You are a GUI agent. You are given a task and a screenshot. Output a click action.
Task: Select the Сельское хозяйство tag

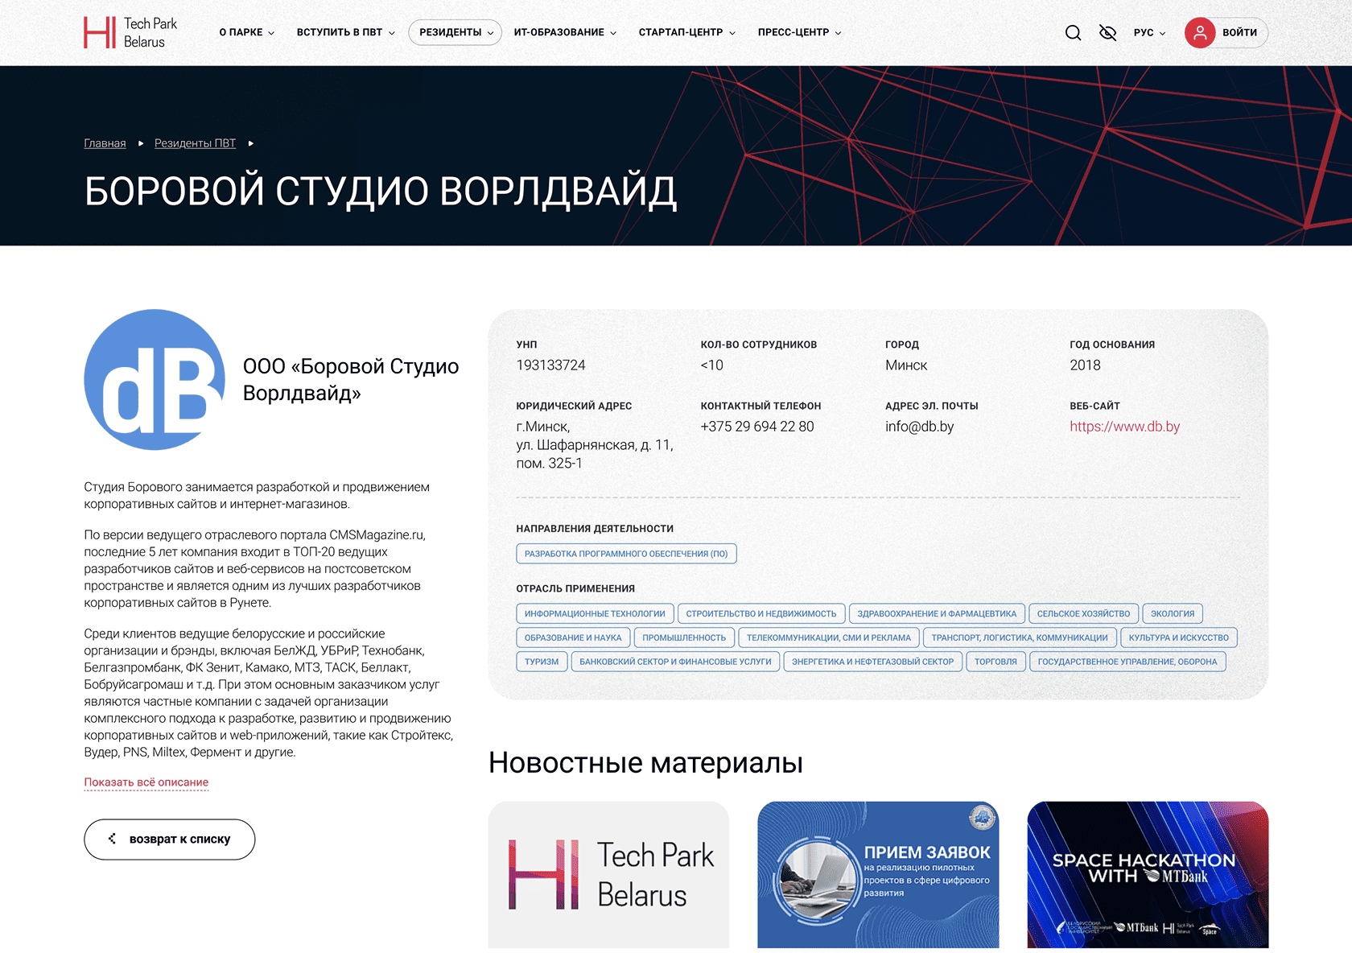(x=1083, y=613)
